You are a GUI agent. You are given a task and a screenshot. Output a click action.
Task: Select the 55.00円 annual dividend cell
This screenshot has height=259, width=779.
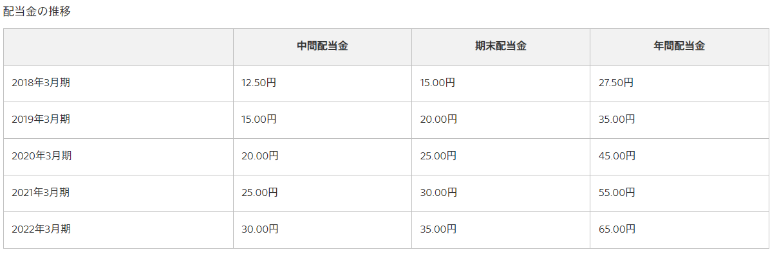pos(679,193)
